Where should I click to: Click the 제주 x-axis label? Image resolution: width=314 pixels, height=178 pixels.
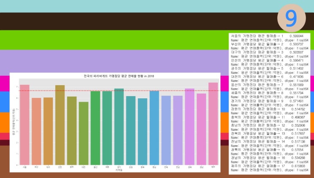click(213, 167)
